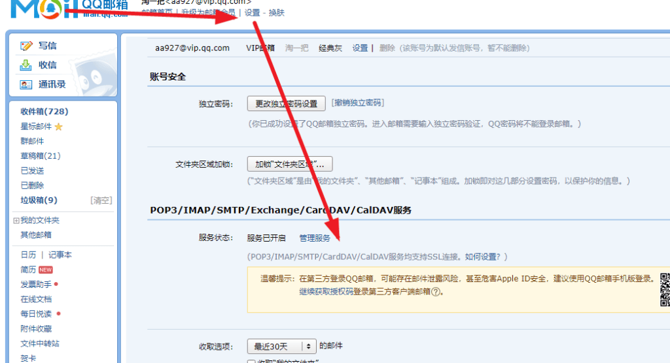This screenshot has height=363, width=670.
Task: Open 草稿箱(21) folder
Action: tap(41, 155)
